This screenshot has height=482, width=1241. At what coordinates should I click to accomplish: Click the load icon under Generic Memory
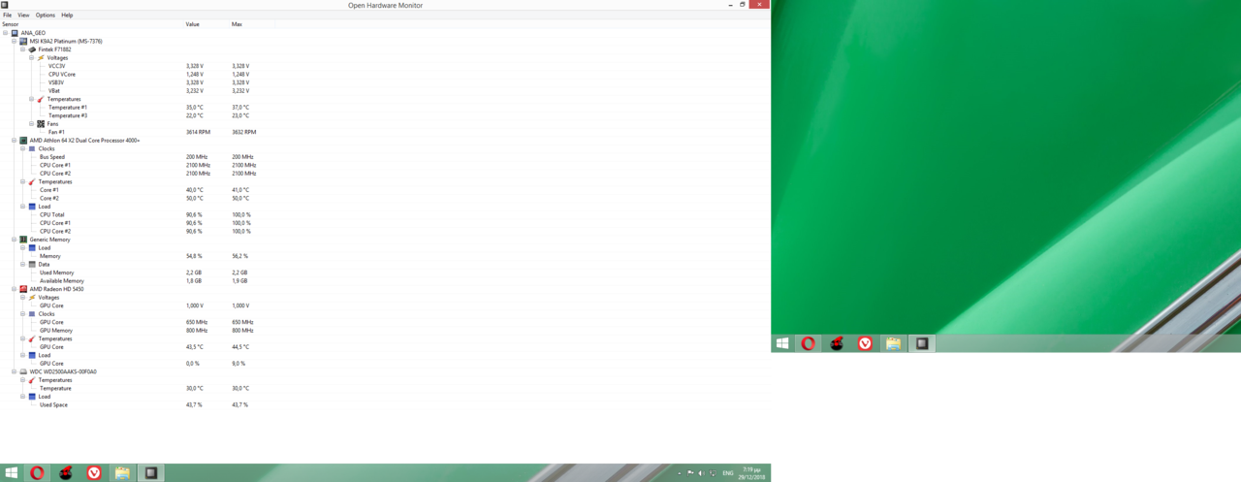(x=32, y=247)
